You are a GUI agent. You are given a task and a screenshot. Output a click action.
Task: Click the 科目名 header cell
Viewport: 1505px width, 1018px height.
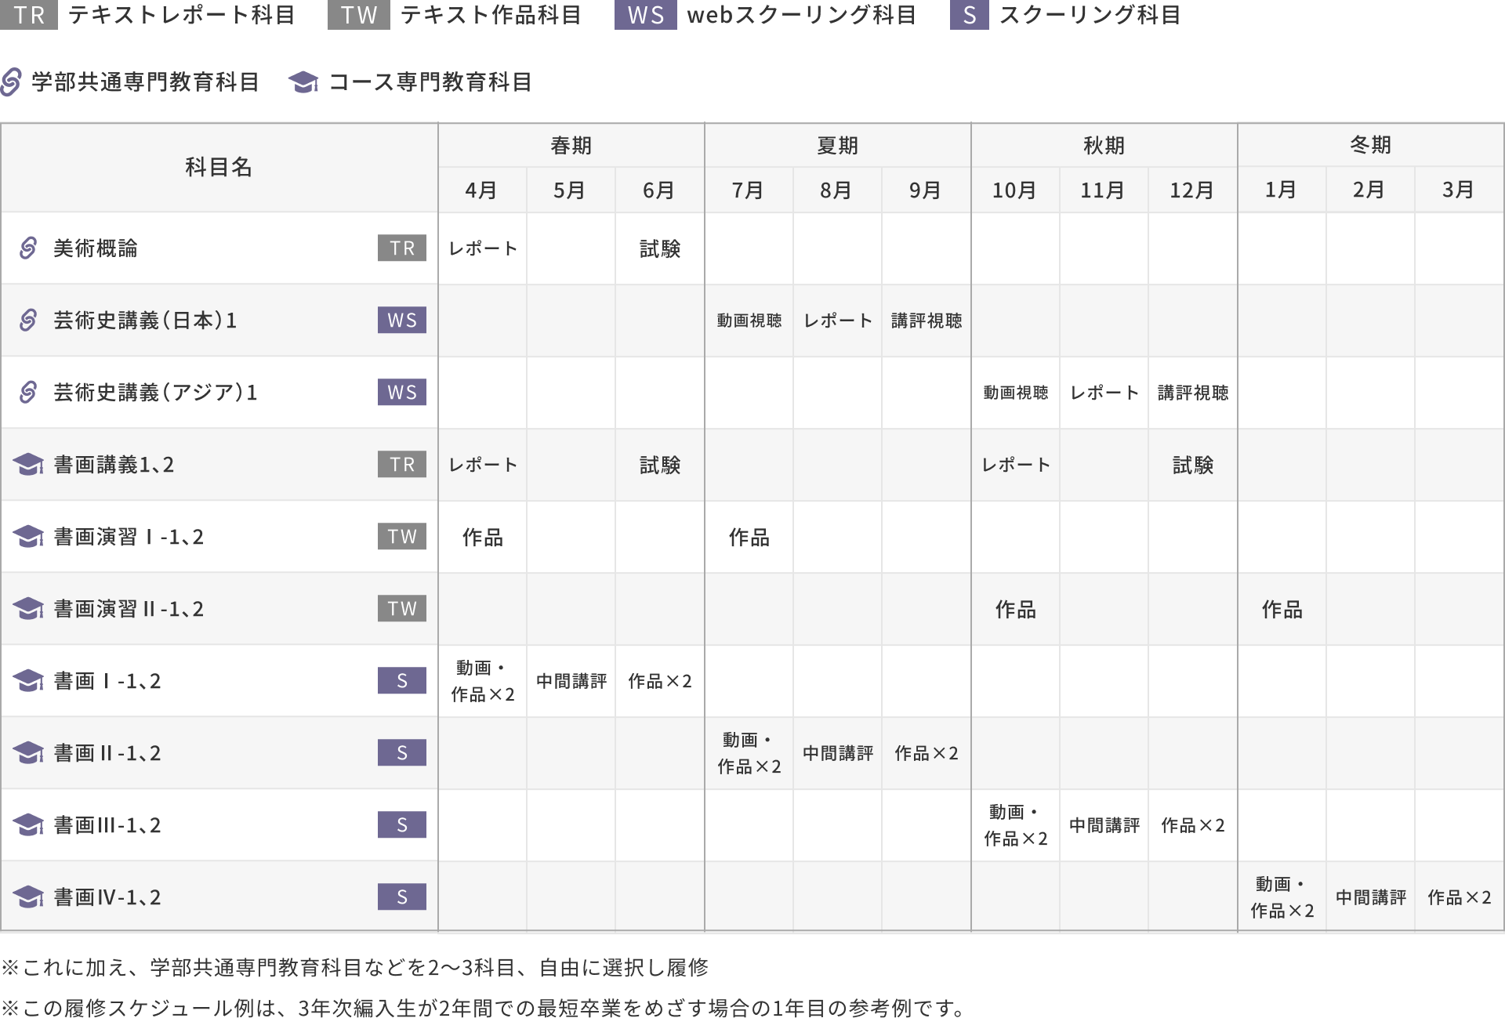tap(218, 167)
